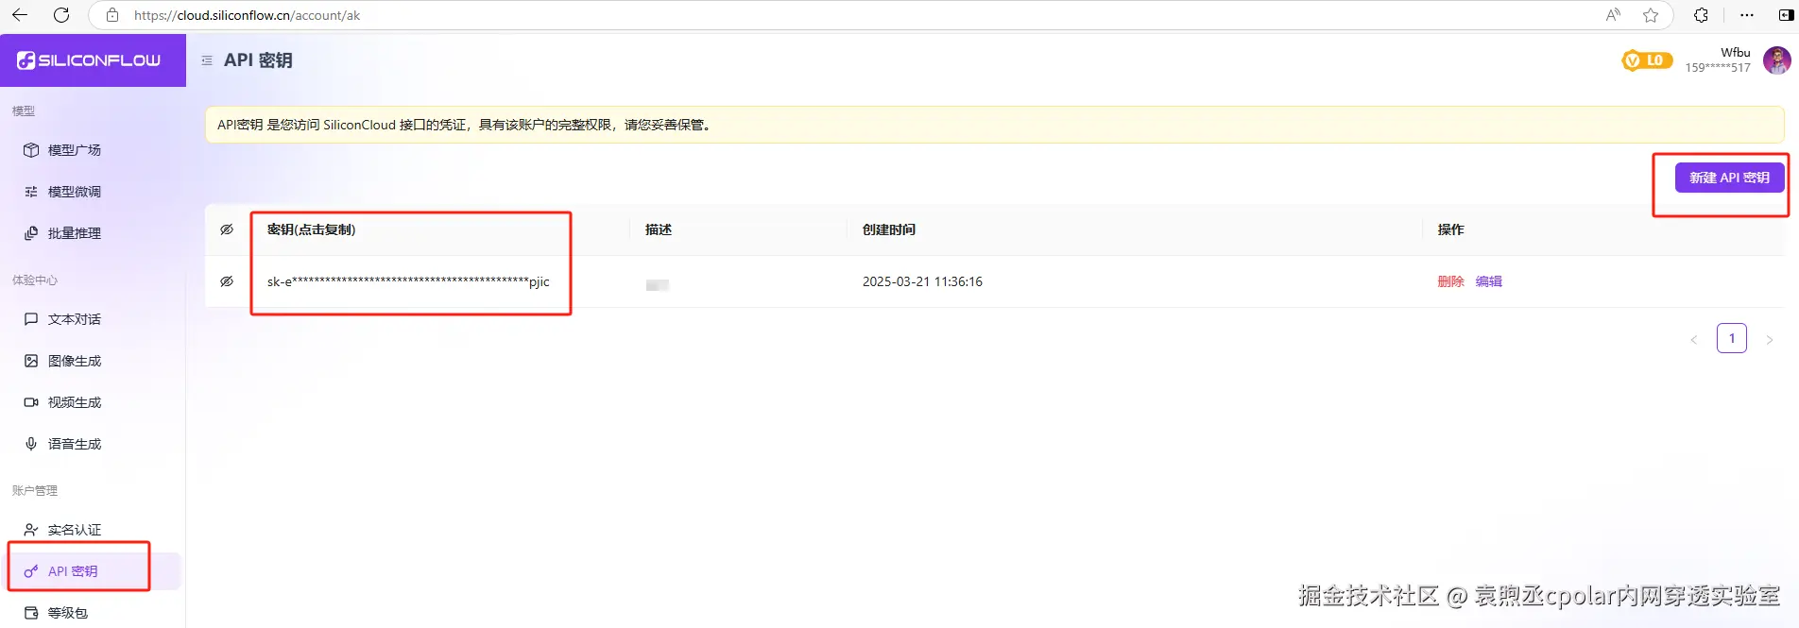Open 批量推理 in the sidebar
Viewport: 1799px width, 628px height.
[62, 233]
